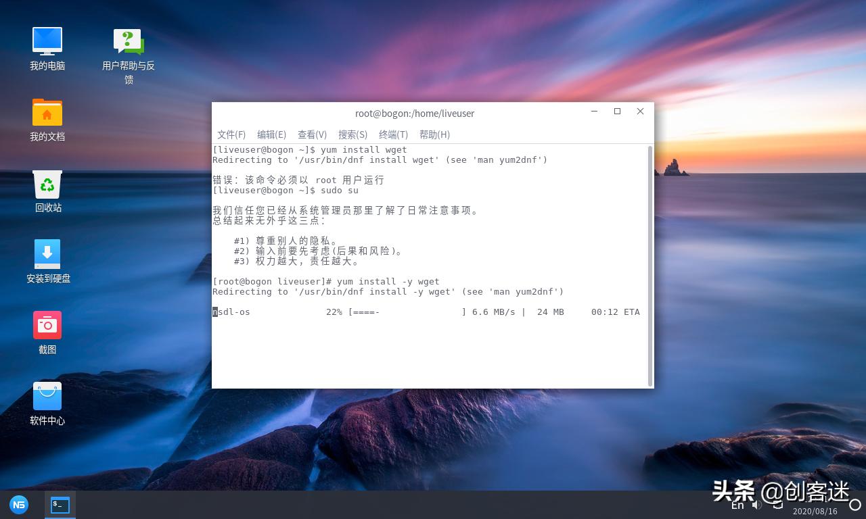Open 用户帮助与反馈 help app
The image size is (866, 519).
coord(129,41)
